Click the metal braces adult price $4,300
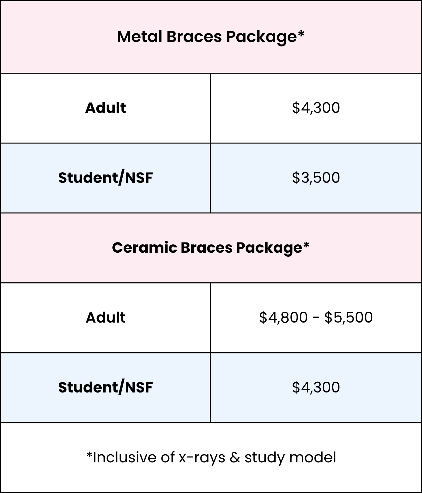The height and width of the screenshot is (493, 422). click(x=316, y=108)
